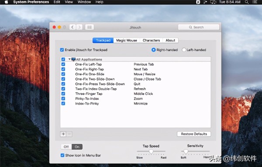Uncheck the Three-Finger Tap gesture
262x167 pixels.
pyautogui.click(x=63, y=94)
